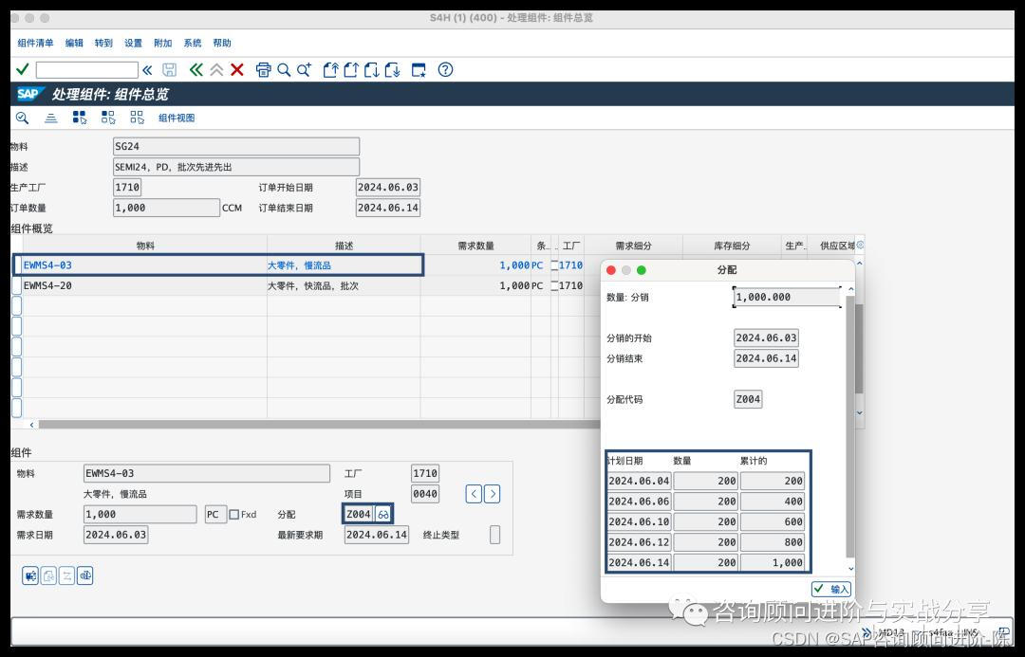Click the First Page icon
Screen dimensions: 1025x657
331,70
